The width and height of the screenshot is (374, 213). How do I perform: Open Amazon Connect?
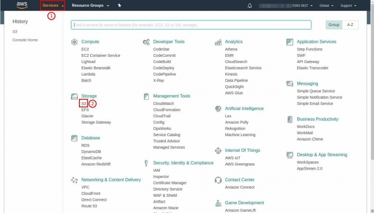click(x=240, y=187)
